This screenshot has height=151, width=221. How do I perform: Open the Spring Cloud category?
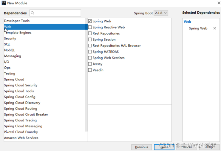tap(44, 79)
